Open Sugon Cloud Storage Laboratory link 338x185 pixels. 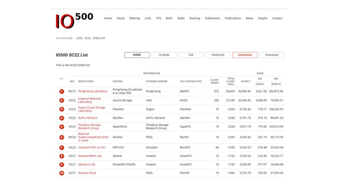click(92, 109)
